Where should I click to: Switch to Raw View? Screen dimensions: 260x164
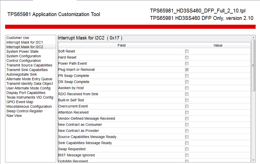point(14,116)
